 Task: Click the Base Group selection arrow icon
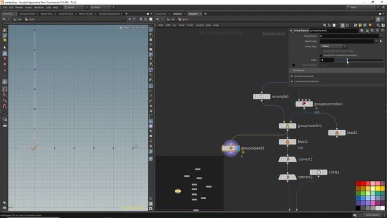pyautogui.click(x=381, y=41)
